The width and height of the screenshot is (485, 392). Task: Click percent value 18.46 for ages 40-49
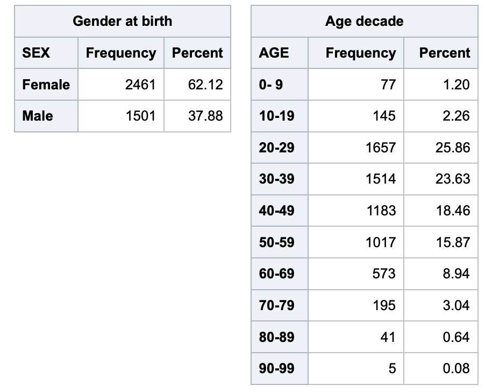(x=453, y=211)
